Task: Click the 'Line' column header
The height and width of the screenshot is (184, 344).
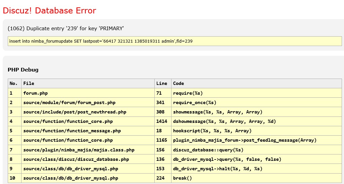Action: pyautogui.click(x=161, y=83)
